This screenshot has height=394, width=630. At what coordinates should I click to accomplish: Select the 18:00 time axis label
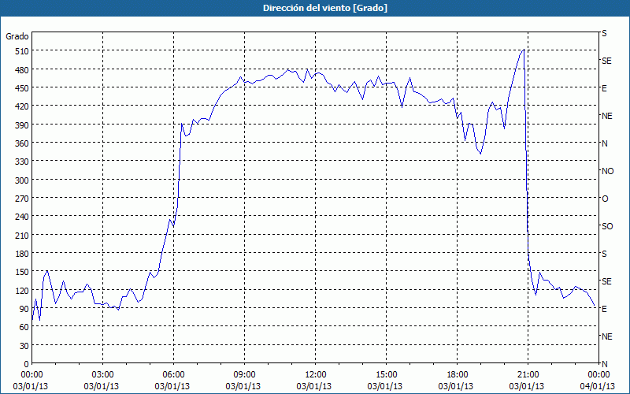[x=457, y=375]
